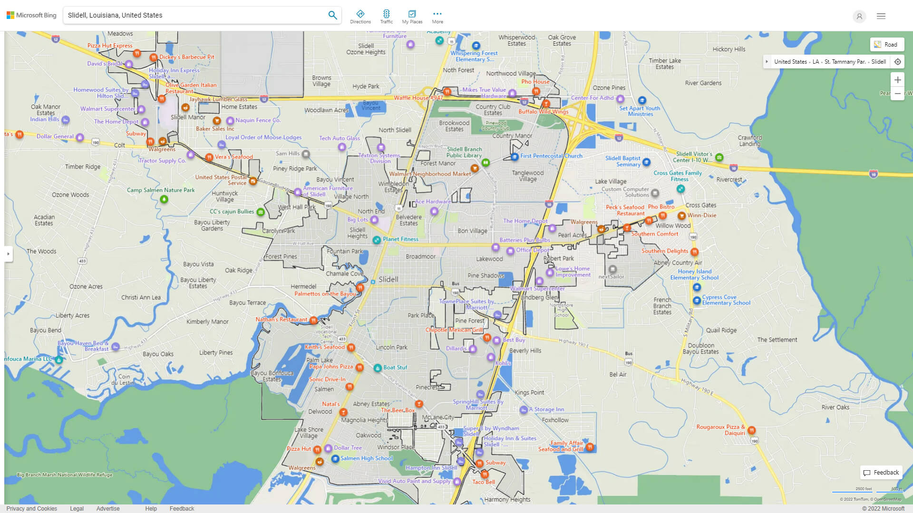Click the Microsoft Bing logo
The width and height of the screenshot is (913, 513).
tap(31, 15)
